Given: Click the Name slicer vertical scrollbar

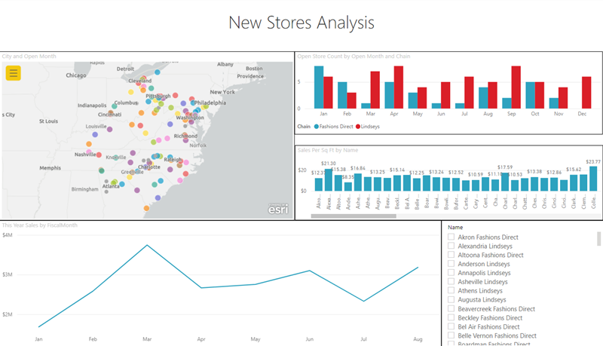Looking at the screenshot, I should click(x=598, y=238).
